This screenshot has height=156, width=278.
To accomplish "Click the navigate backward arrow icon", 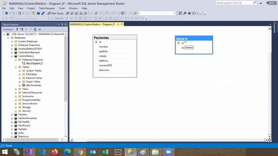I will [x=7, y=13].
